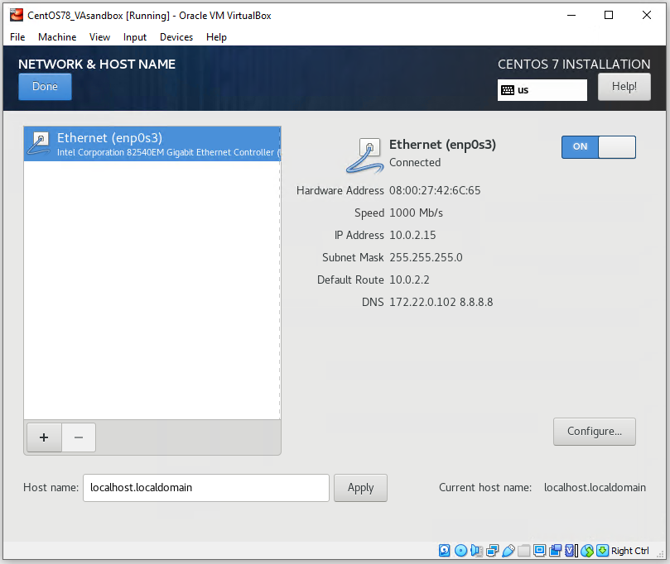Open the Configure dialog for enp0s3
Viewport: 670px width, 564px height.
tap(594, 431)
